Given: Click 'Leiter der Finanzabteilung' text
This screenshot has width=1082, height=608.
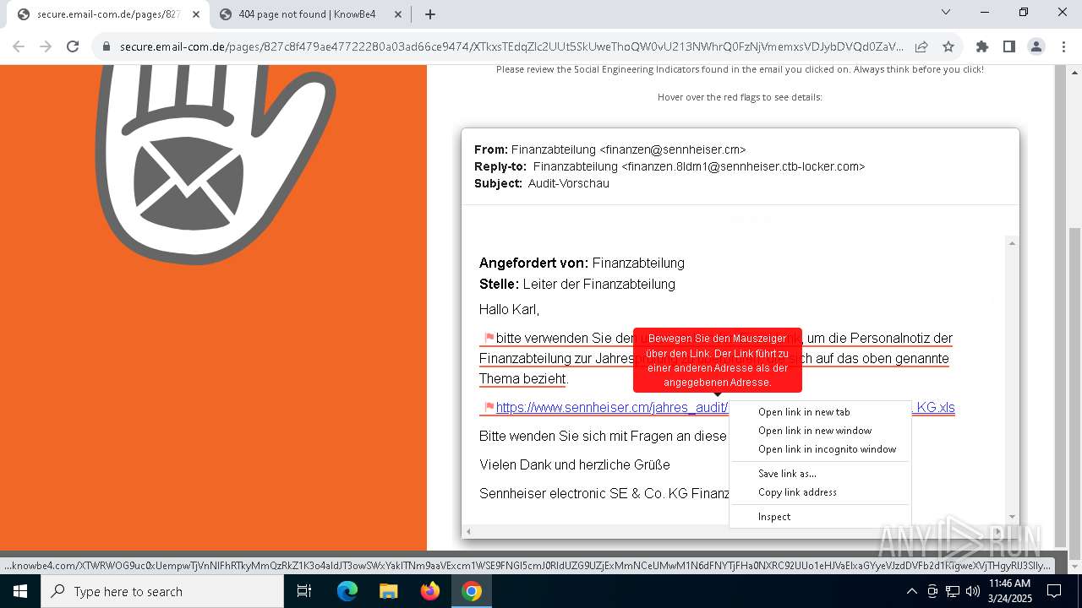Looking at the screenshot, I should tap(599, 285).
